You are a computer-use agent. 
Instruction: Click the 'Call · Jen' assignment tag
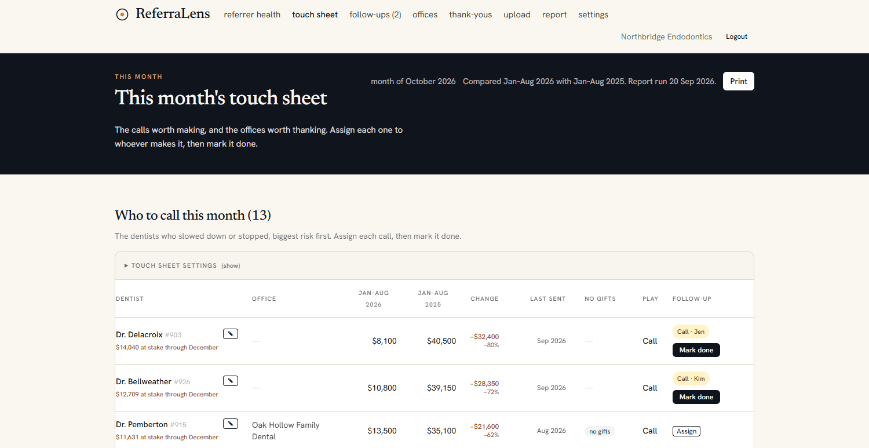point(691,332)
